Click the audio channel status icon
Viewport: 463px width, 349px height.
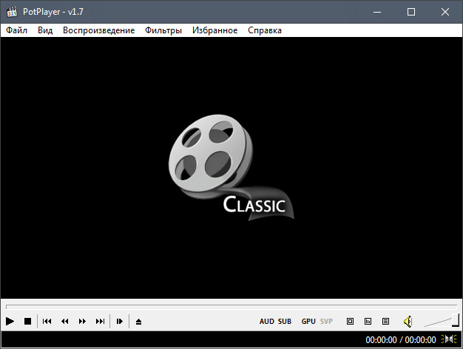click(x=449, y=339)
